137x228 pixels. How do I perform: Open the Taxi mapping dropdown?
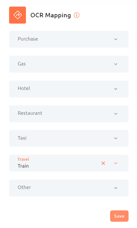click(x=69, y=138)
